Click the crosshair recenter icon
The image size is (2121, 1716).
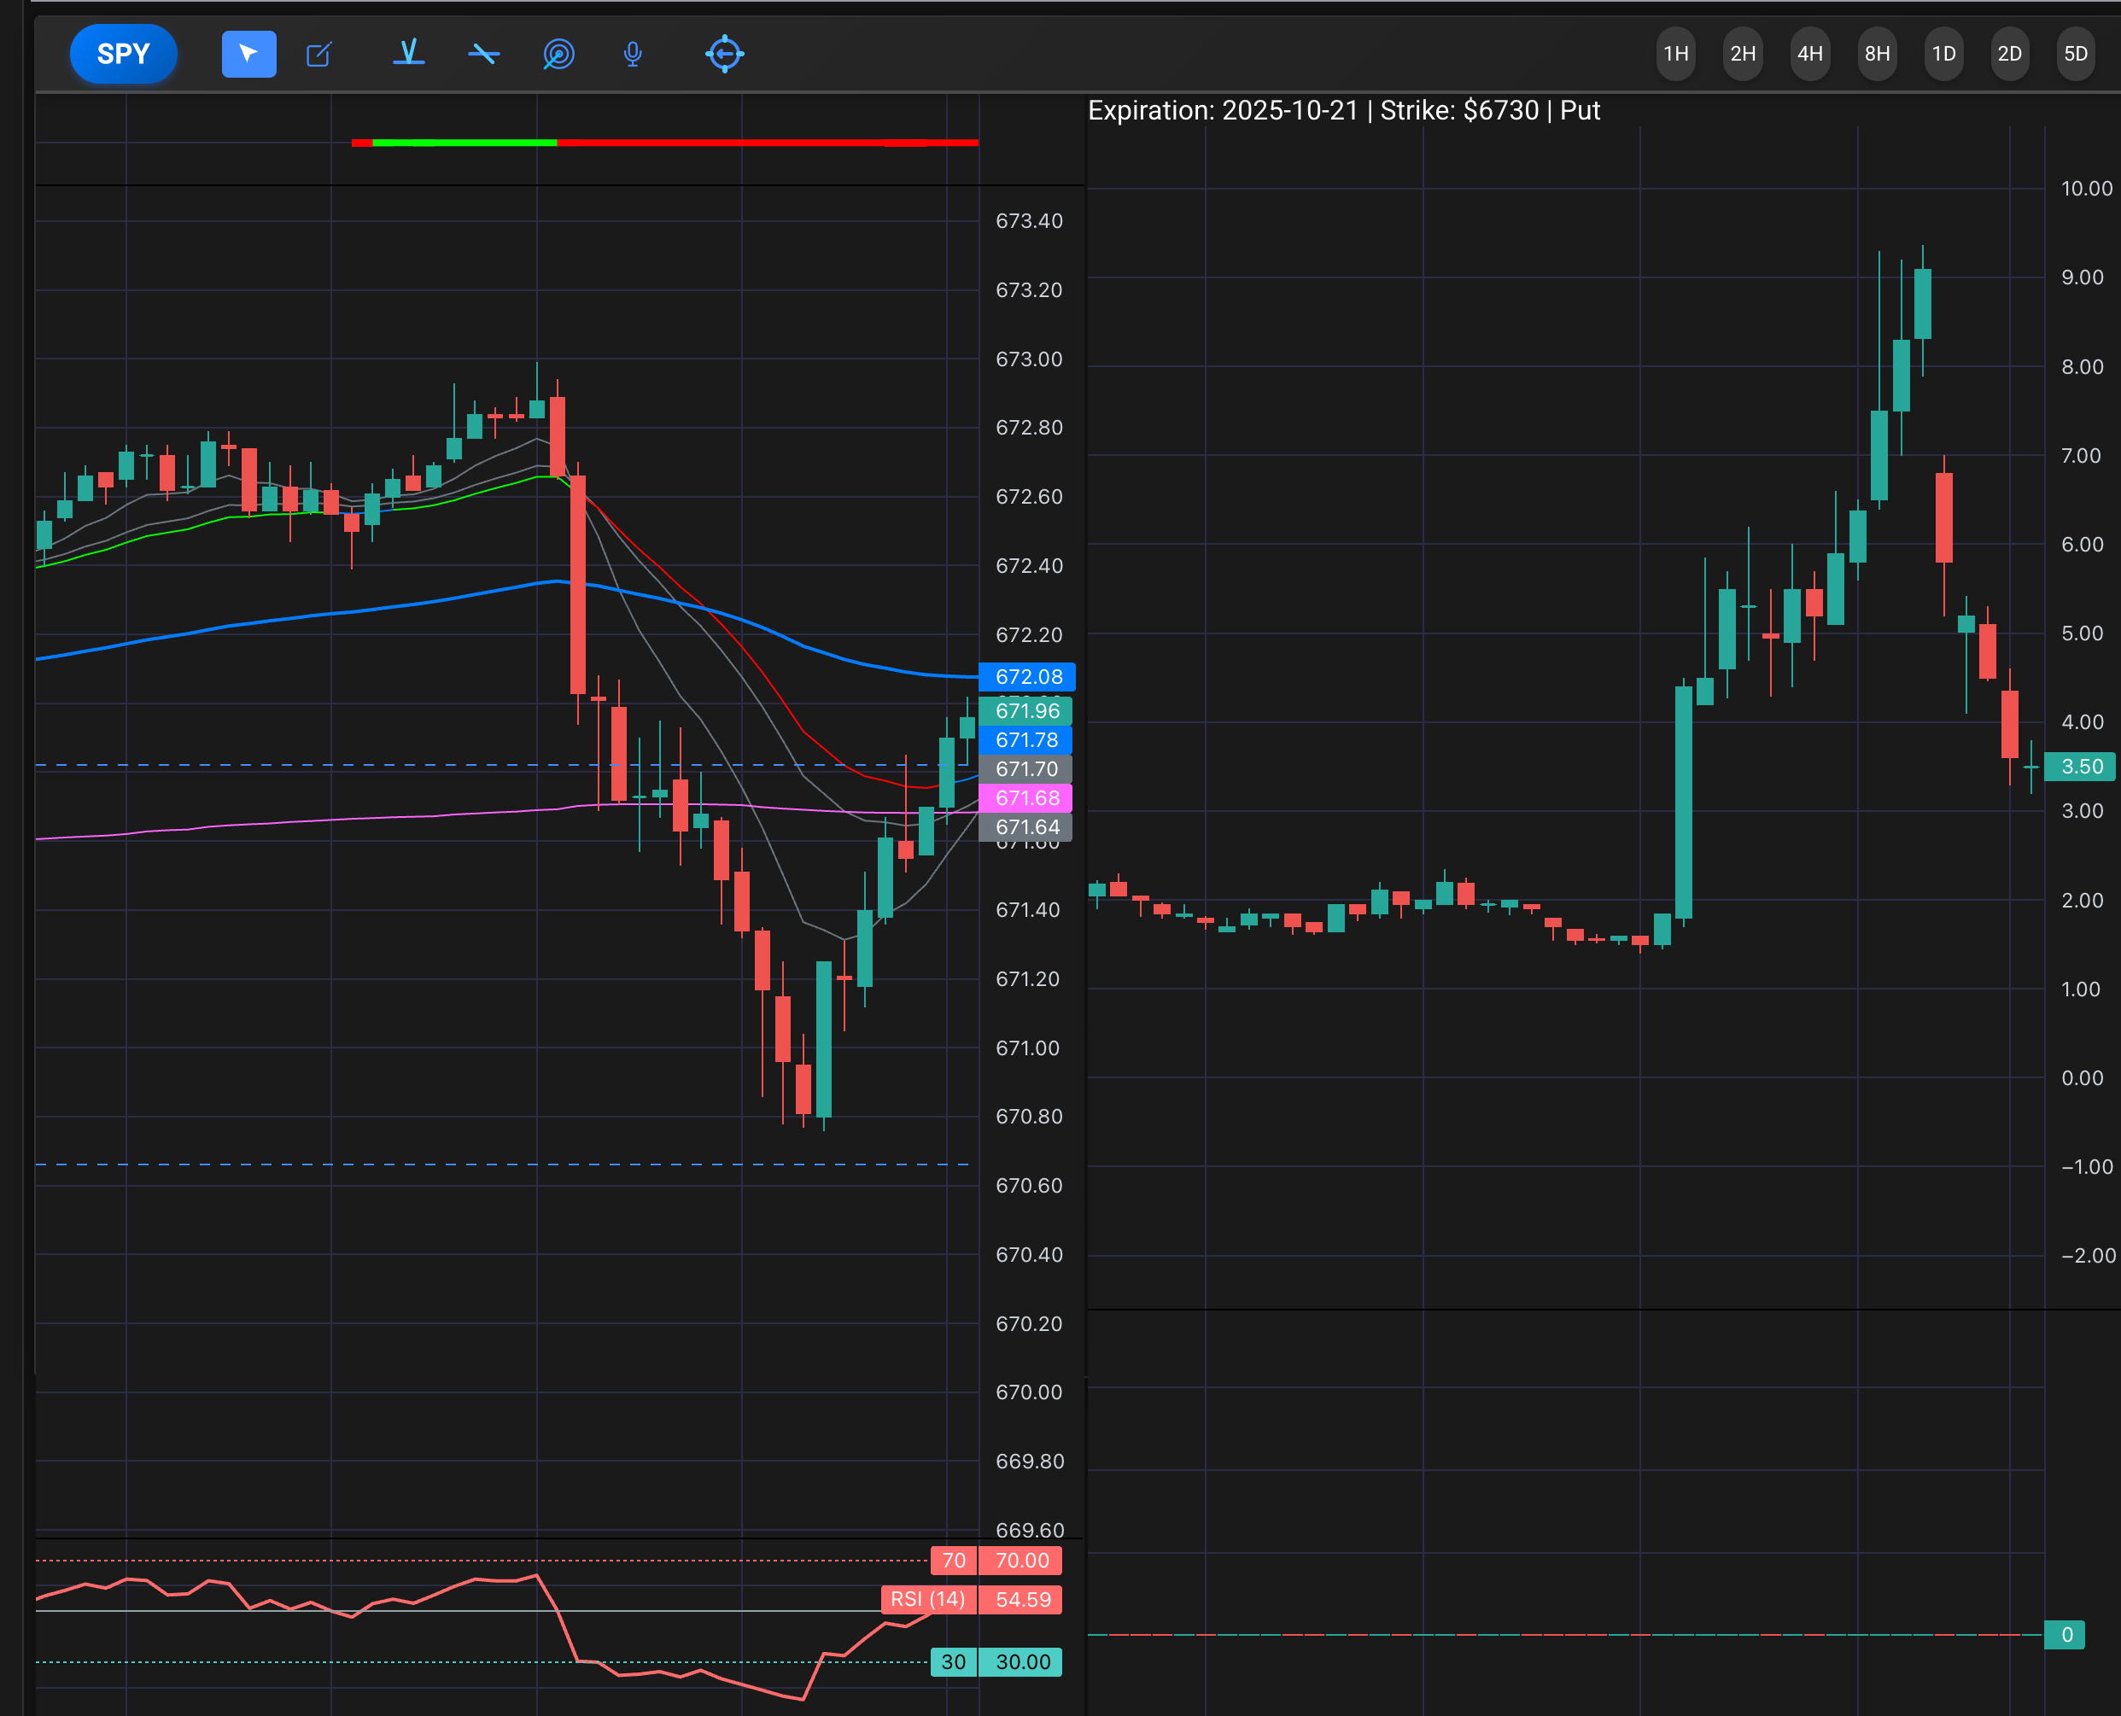click(724, 54)
